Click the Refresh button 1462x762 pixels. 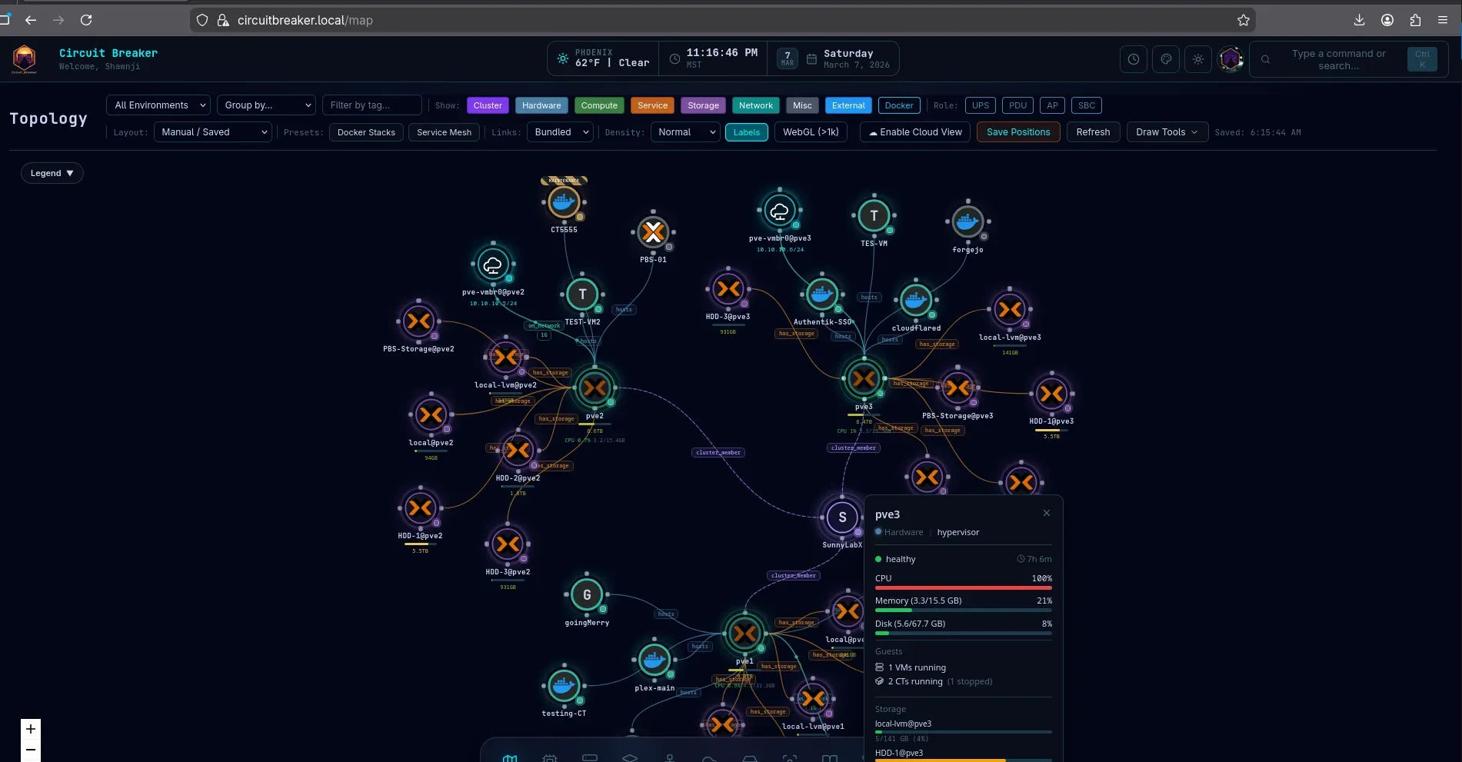point(1093,132)
